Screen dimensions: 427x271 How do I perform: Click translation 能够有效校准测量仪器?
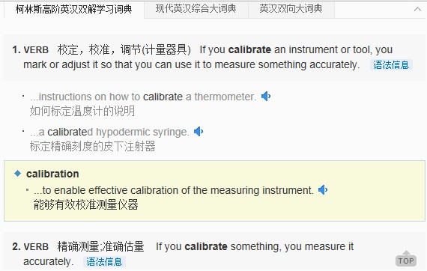coord(86,204)
